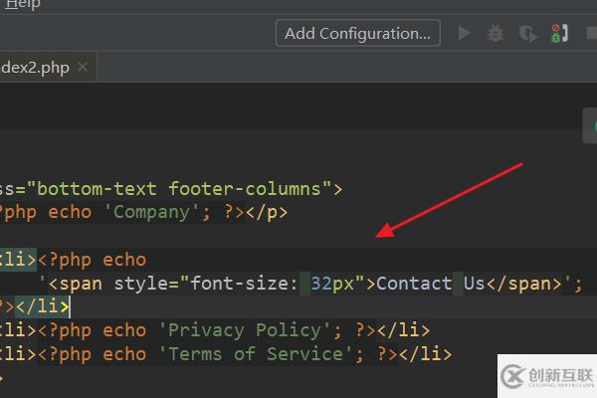Click the Debug bug icon
597x398 pixels.
495,33
